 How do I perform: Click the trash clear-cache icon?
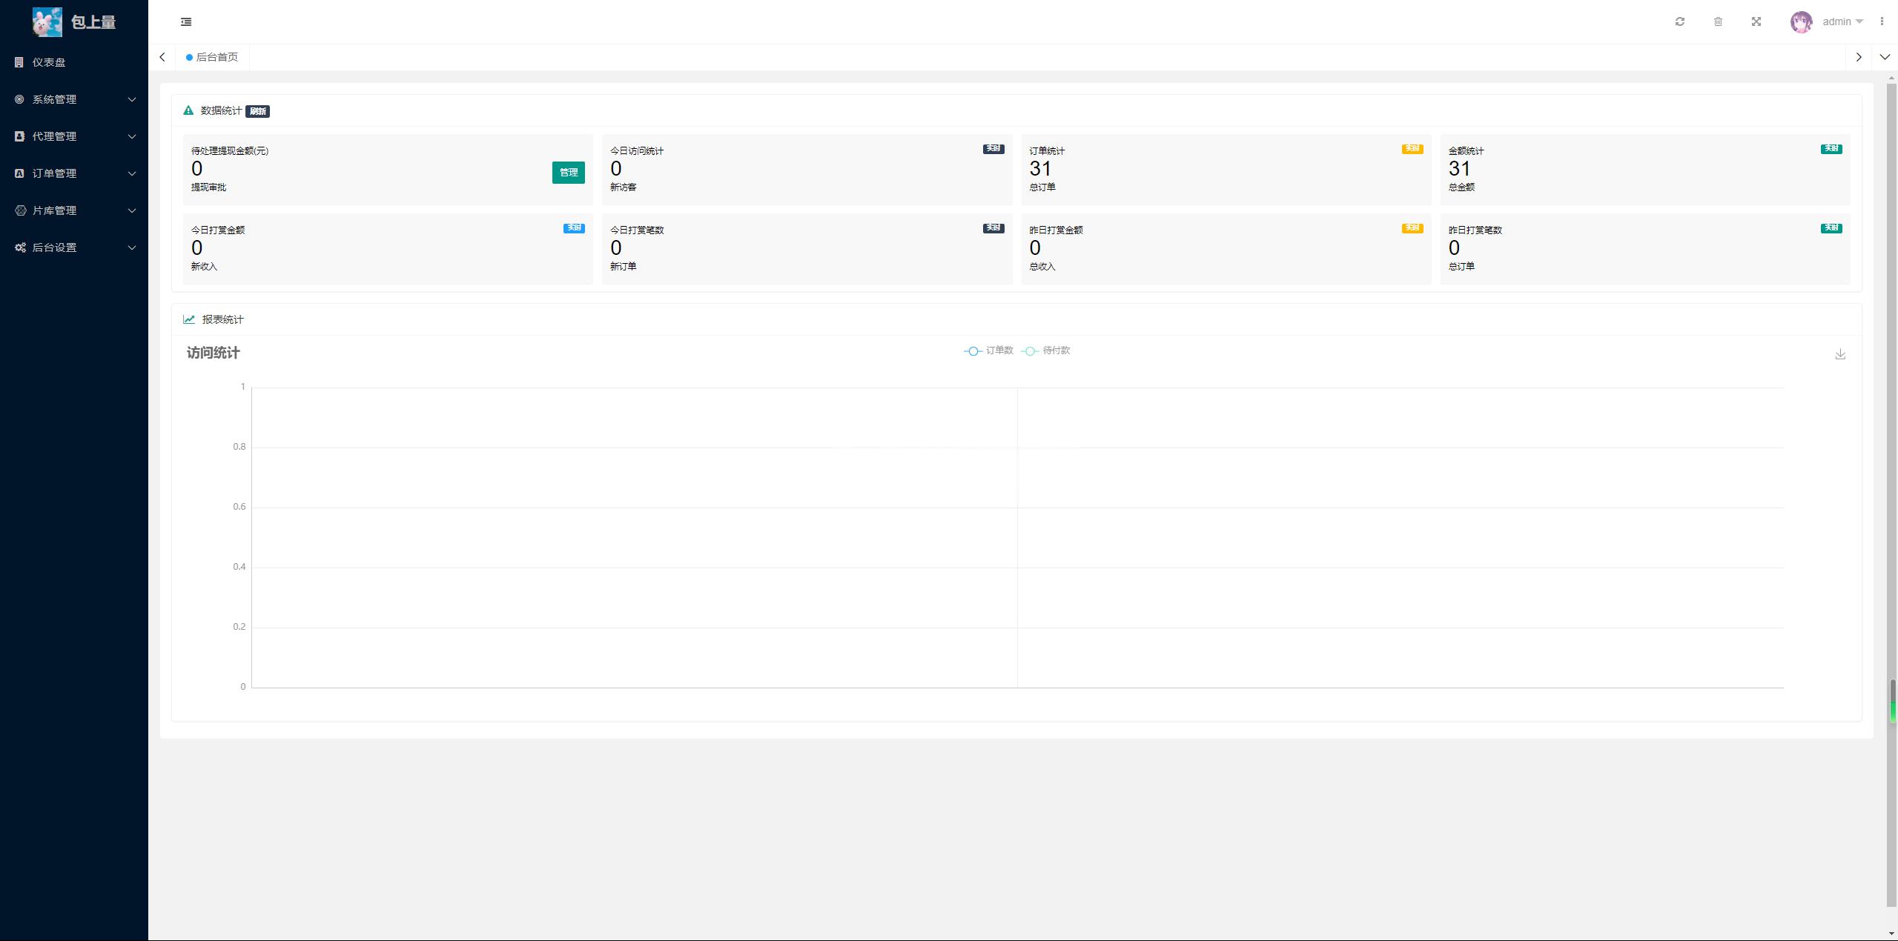click(x=1718, y=21)
